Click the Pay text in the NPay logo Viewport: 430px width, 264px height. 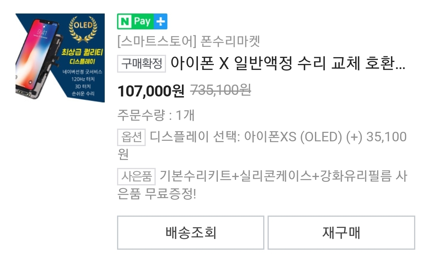click(x=142, y=21)
